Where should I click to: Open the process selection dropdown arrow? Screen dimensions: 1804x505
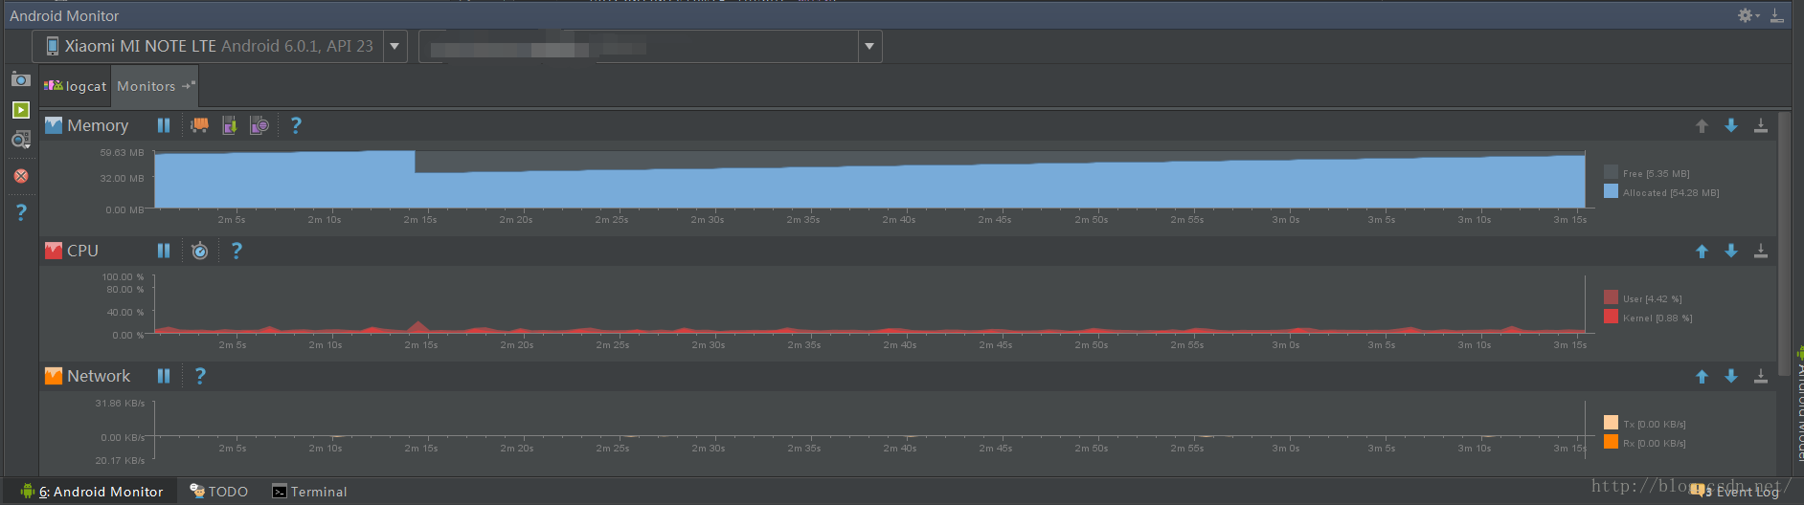[869, 46]
